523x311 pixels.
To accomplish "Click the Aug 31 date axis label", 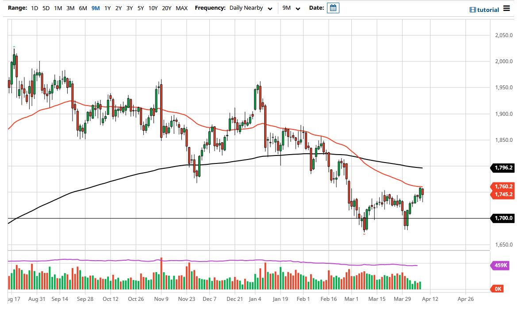I will click(37, 299).
